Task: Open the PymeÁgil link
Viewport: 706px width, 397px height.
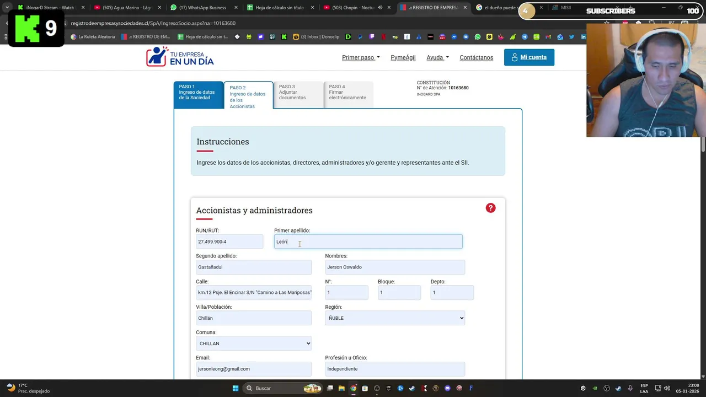Action: point(403,57)
